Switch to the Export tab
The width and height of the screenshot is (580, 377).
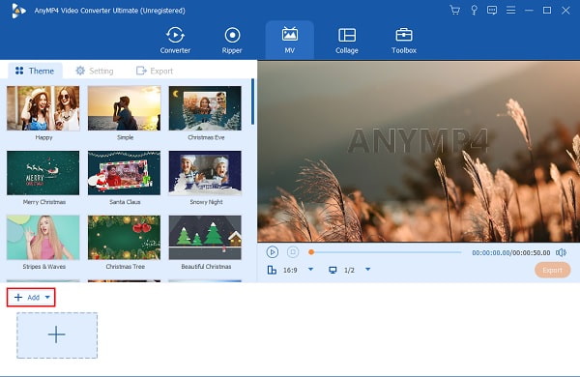point(155,71)
